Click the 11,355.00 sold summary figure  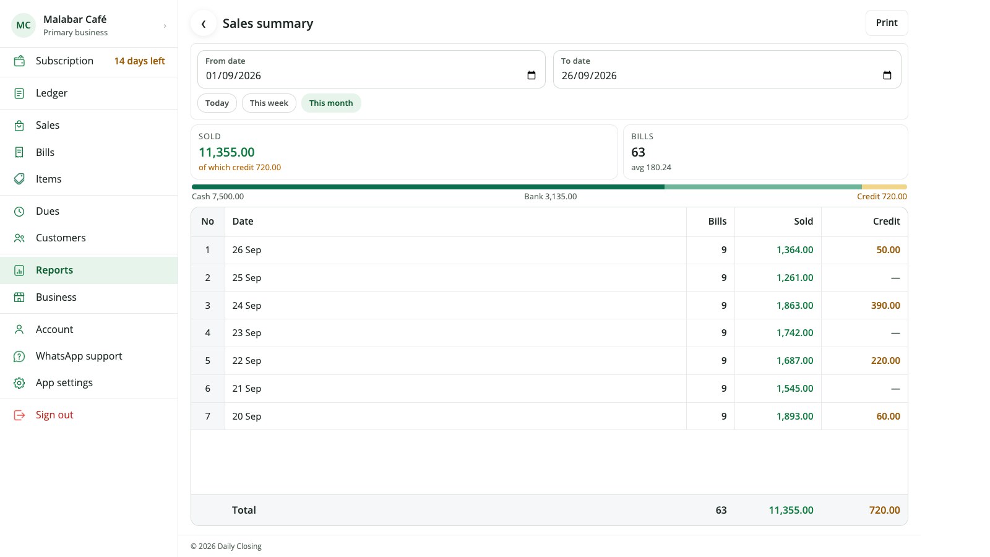pyautogui.click(x=226, y=152)
